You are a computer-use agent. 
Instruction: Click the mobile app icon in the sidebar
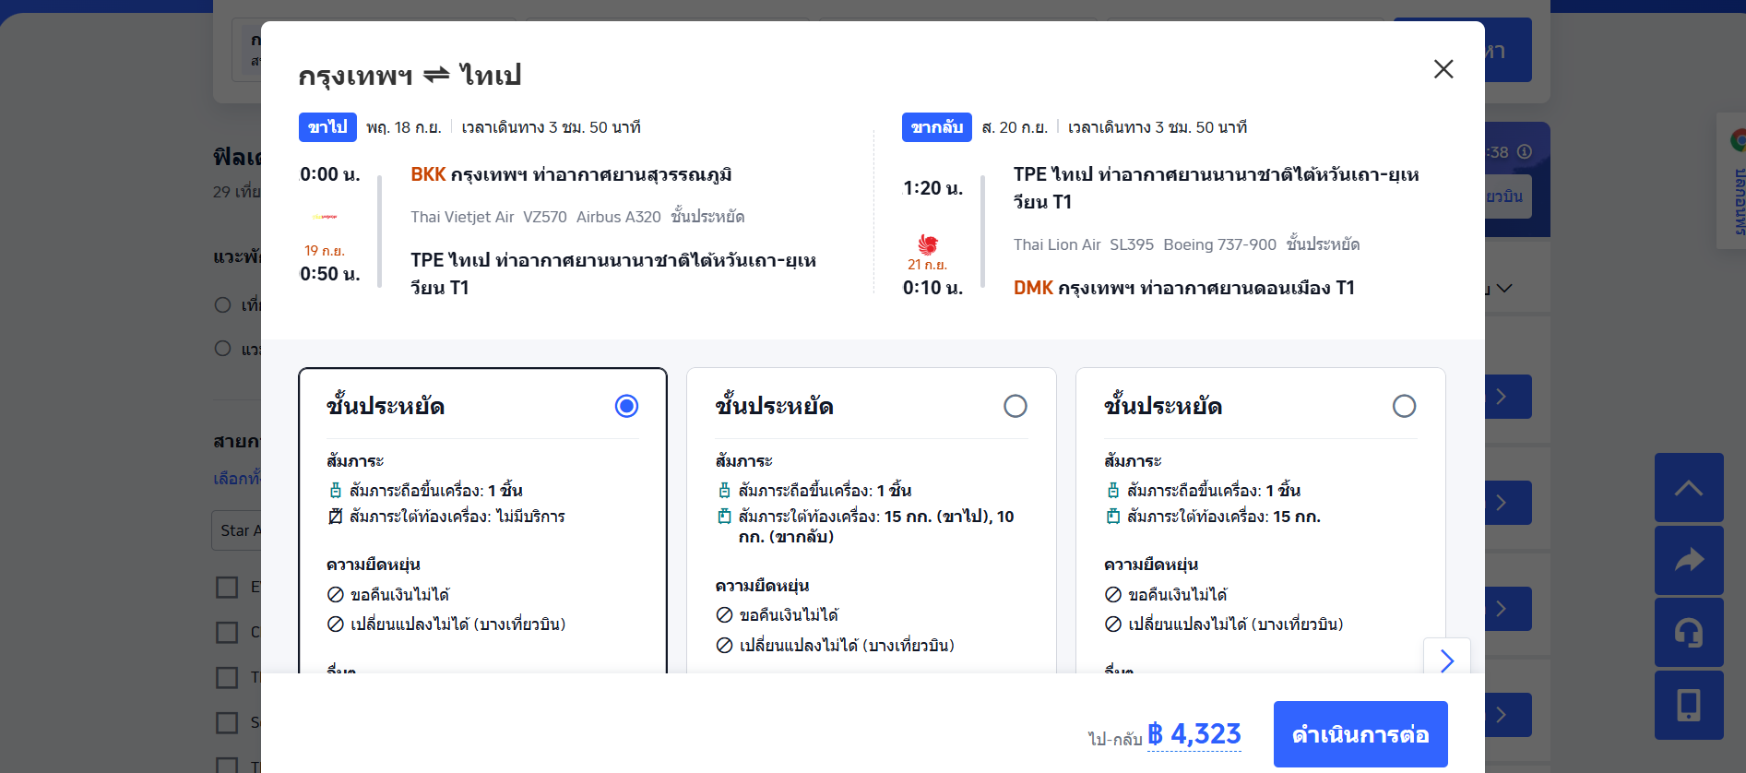pos(1689,706)
